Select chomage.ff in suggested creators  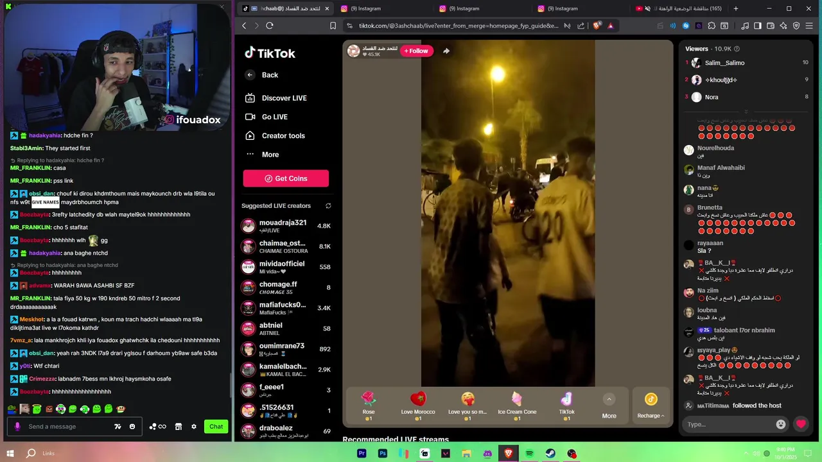pos(286,287)
